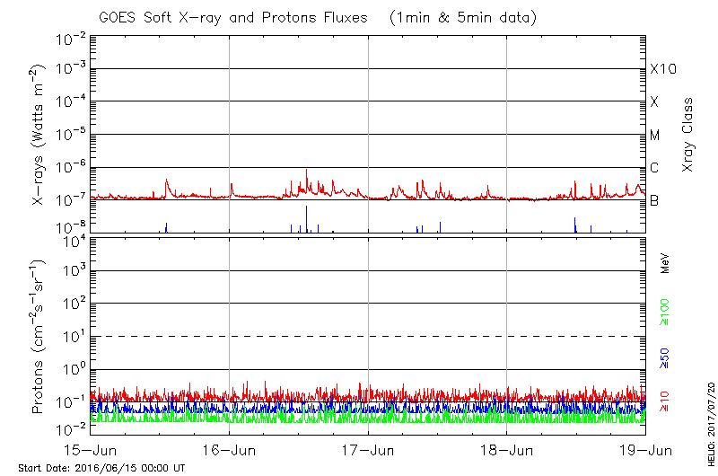Click the 15-Jun date label on the x-axis
This screenshot has width=718, height=476.
point(91,449)
